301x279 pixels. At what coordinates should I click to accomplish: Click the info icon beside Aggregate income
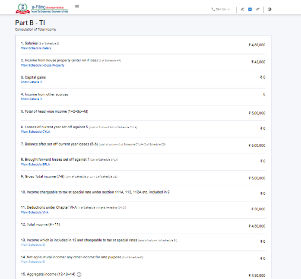pyautogui.click(x=79, y=274)
